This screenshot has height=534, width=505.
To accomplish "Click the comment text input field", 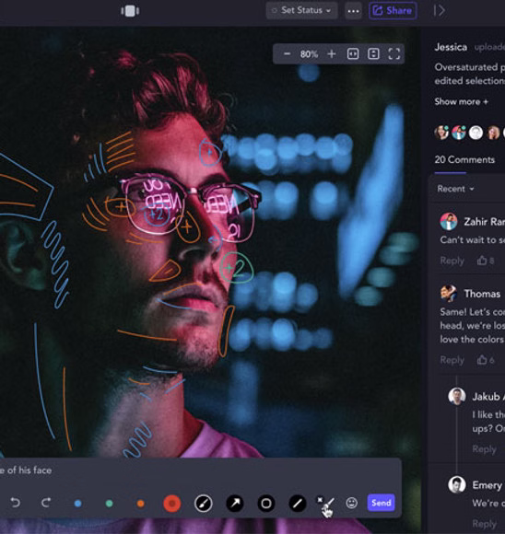I will pos(201,470).
